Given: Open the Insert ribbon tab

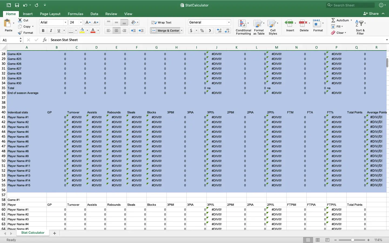Looking at the screenshot, I should tap(28, 14).
